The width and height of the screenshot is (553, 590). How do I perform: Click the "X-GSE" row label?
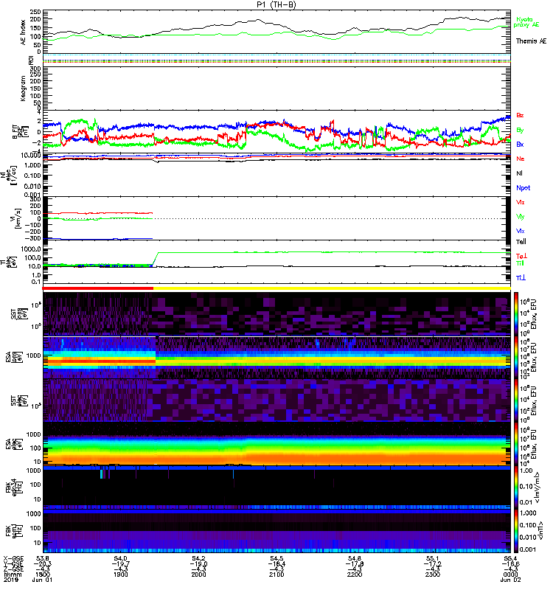(13, 558)
